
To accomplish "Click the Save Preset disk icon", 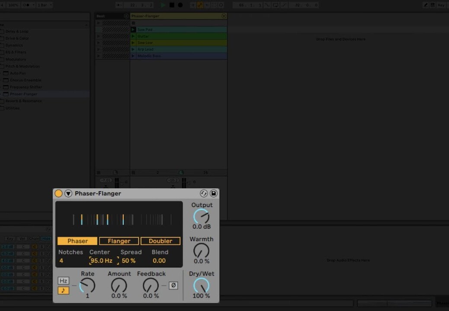I will pyautogui.click(x=214, y=194).
